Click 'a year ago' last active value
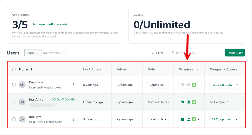This screenshot has height=135, width=252. tap(91, 85)
